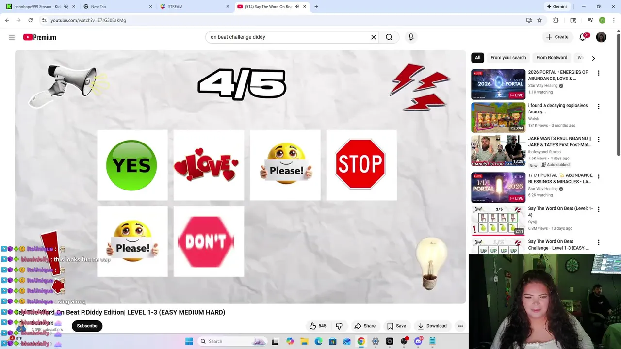Open options for JAKE WANTS PAUL NGANNU video
621x349 pixels.
(x=598, y=139)
